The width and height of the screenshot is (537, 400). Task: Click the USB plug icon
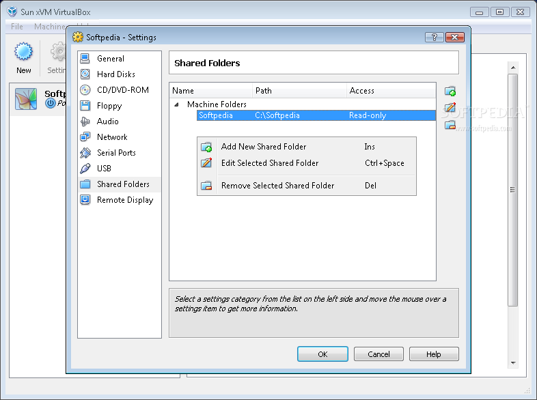click(85, 169)
